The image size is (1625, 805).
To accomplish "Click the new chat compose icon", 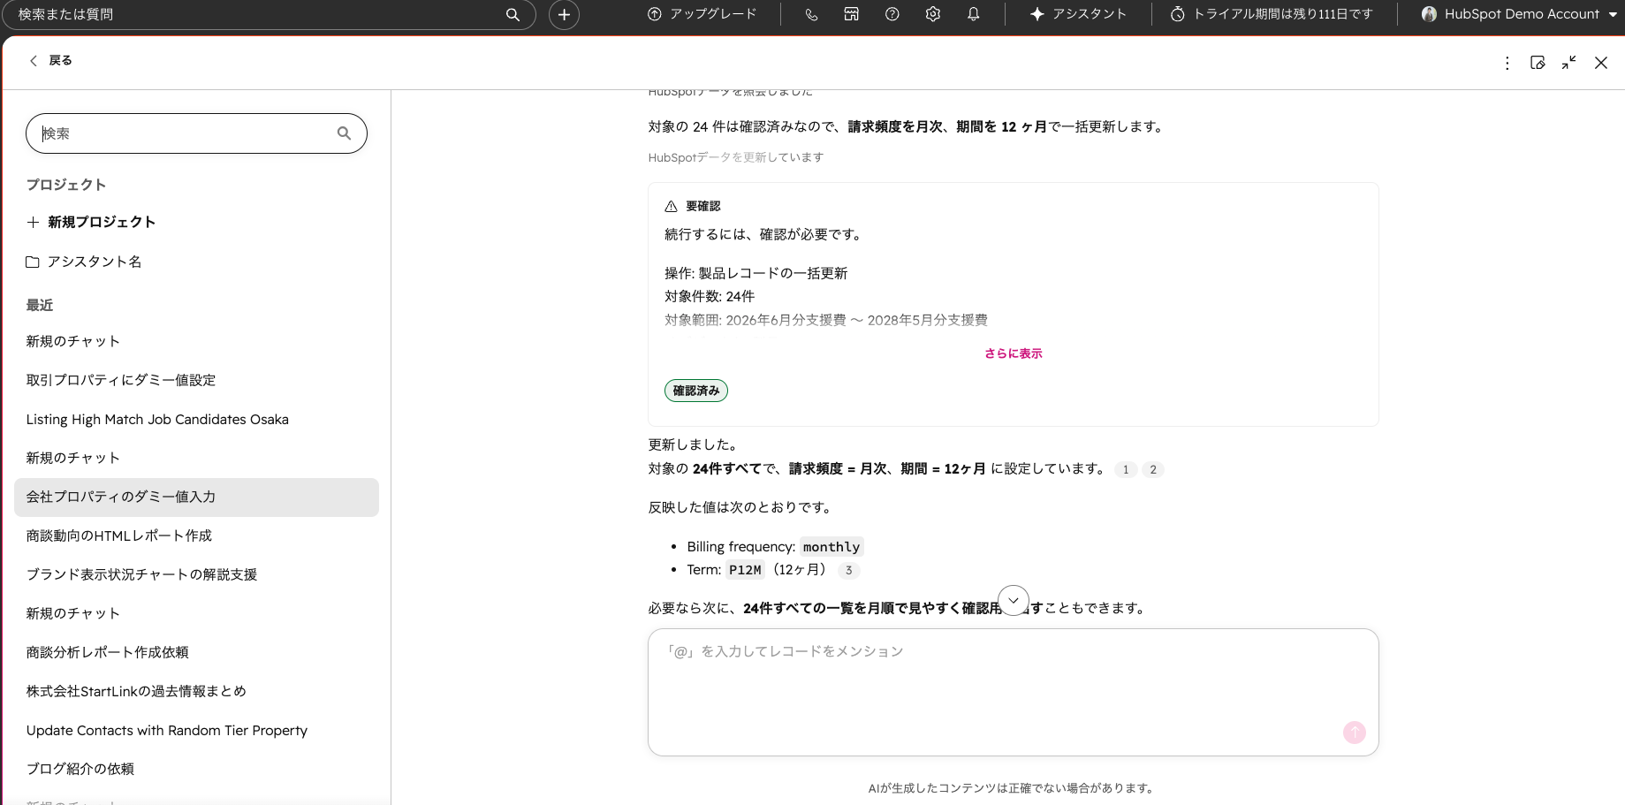I will [x=1538, y=63].
